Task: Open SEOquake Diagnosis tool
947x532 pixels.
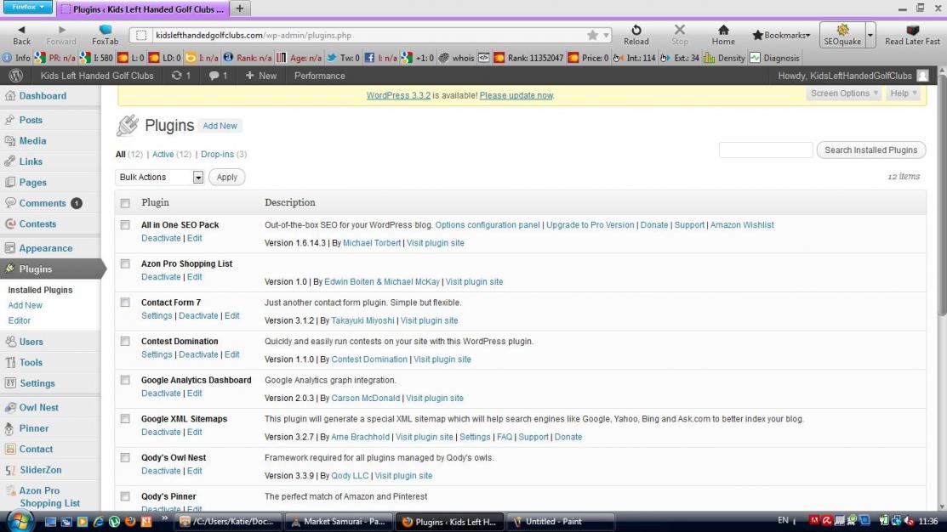Action: click(x=755, y=58)
